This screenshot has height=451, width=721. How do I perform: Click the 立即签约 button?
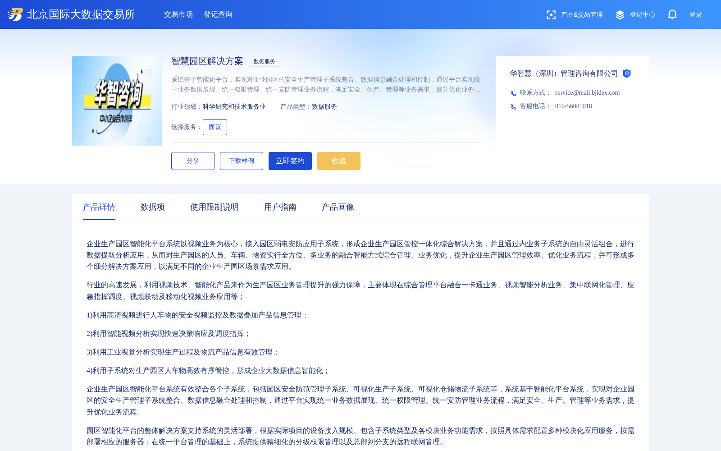pos(290,161)
